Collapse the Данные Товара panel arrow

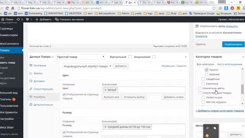pyautogui.click(x=186, y=57)
